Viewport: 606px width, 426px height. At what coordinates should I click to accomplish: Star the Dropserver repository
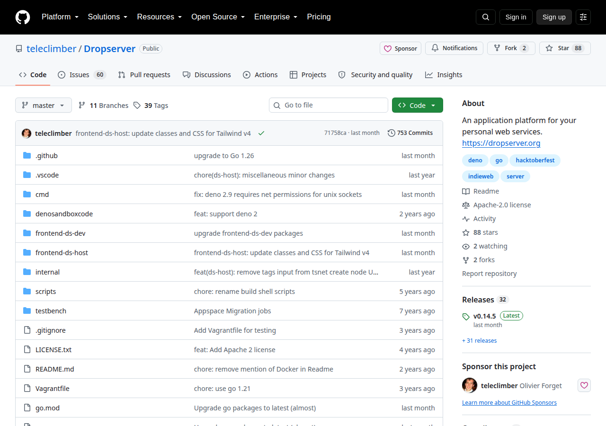pyautogui.click(x=565, y=48)
